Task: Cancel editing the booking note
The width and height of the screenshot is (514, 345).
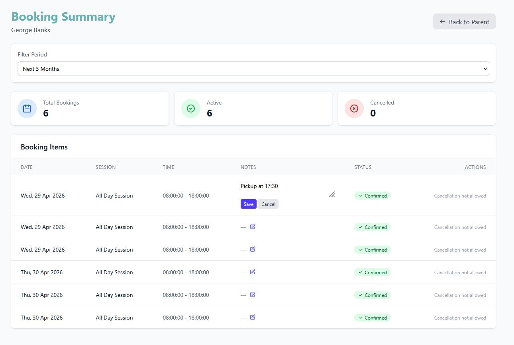Action: click(268, 204)
